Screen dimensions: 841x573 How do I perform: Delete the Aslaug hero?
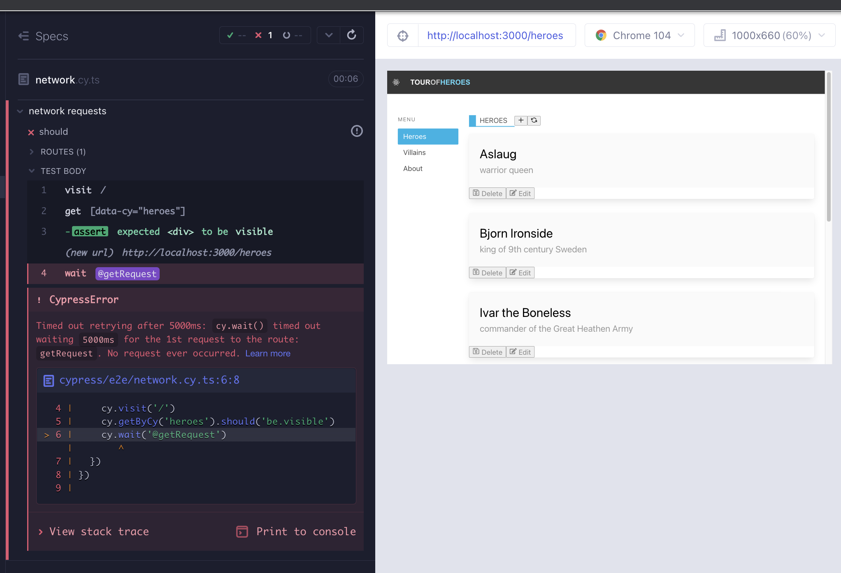(x=488, y=193)
